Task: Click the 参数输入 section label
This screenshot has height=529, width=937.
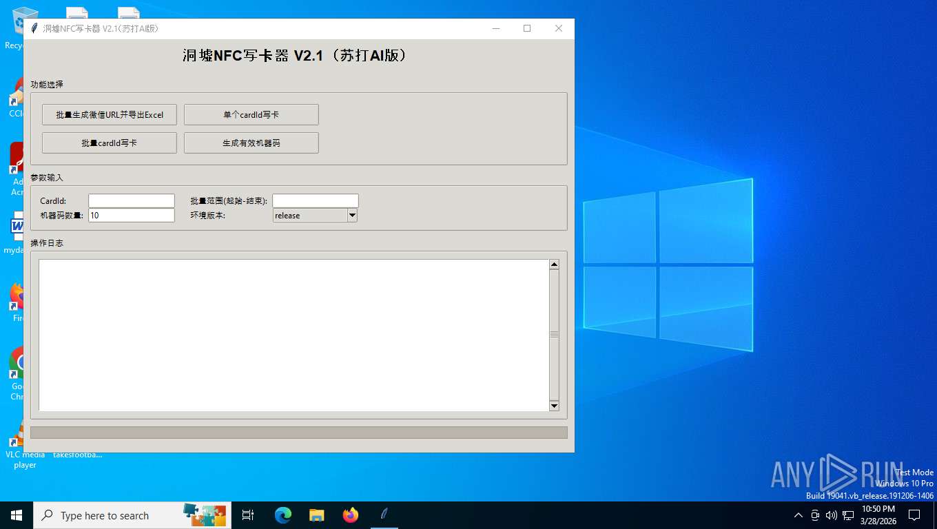Action: pyautogui.click(x=47, y=178)
